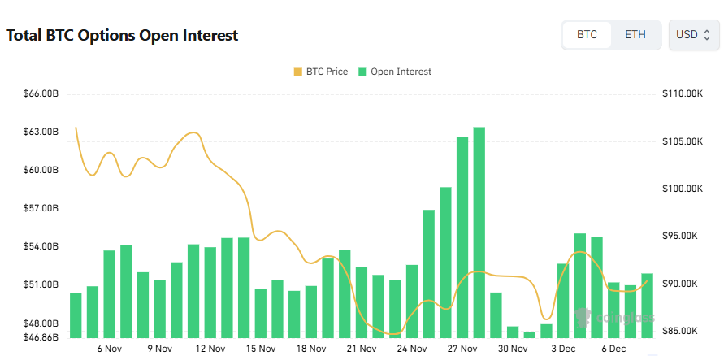Click the Total BTC Options Open Interest title
Image resolution: width=724 pixels, height=356 pixels.
pyautogui.click(x=122, y=36)
